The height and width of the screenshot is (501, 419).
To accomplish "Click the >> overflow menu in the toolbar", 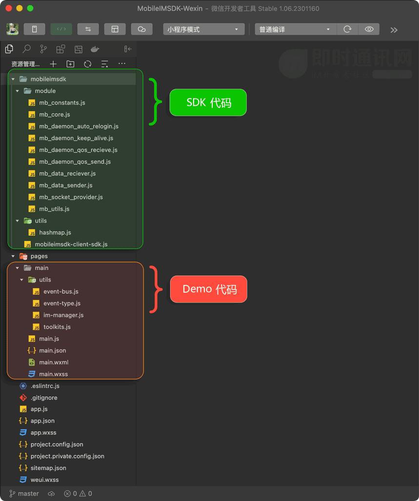I will click(394, 29).
